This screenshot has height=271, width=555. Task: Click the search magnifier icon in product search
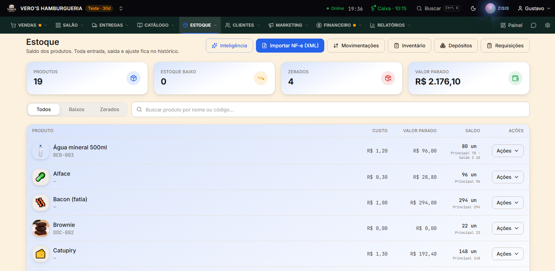click(139, 109)
